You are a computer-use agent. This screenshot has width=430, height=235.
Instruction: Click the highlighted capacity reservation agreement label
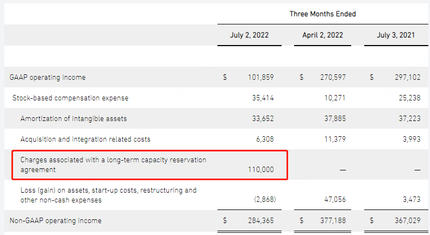(113, 164)
